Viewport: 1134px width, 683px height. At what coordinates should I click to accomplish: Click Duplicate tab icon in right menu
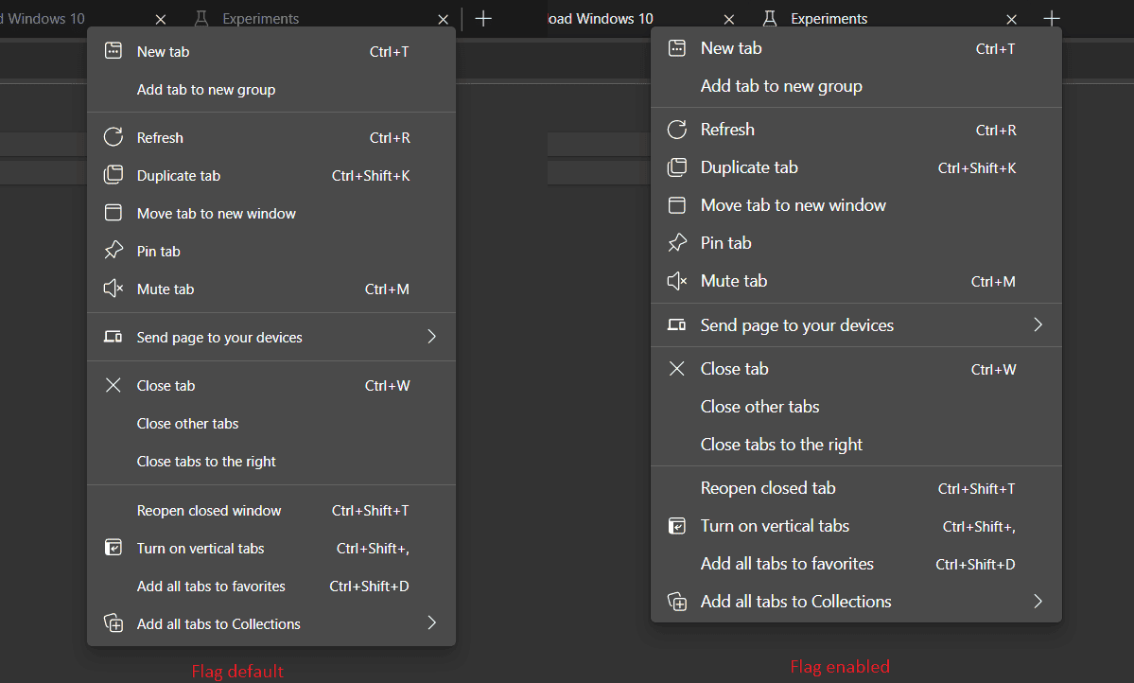coord(677,167)
